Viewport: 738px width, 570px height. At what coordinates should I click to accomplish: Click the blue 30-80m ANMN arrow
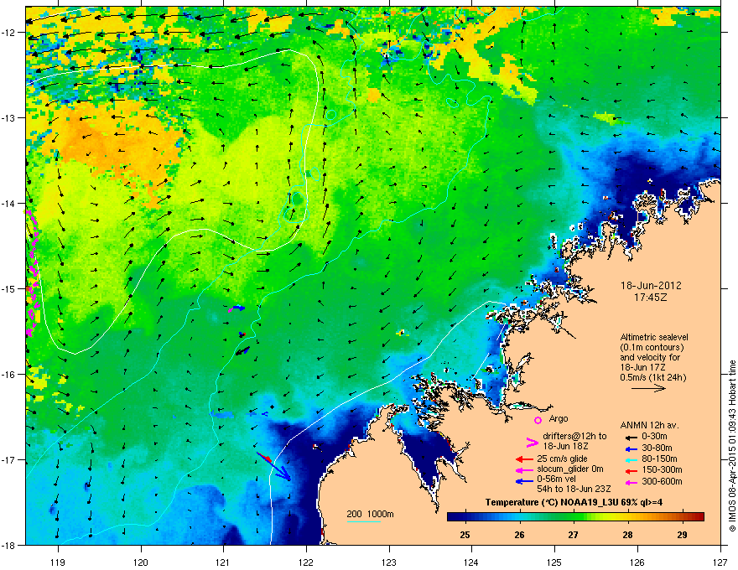[631, 449]
